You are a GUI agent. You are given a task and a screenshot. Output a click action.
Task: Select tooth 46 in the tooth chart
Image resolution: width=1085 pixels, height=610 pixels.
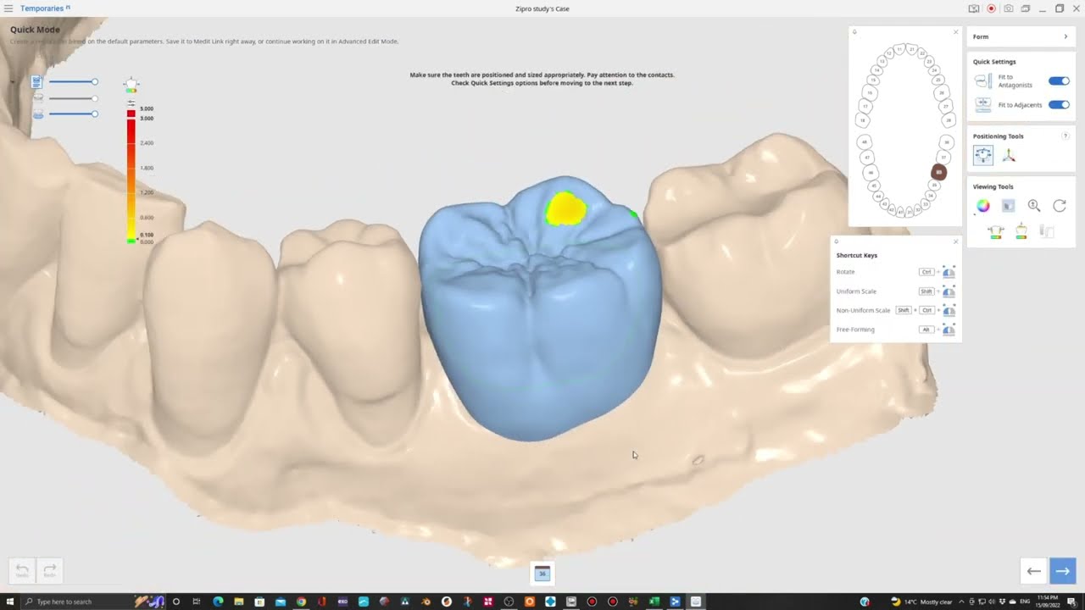(871, 173)
